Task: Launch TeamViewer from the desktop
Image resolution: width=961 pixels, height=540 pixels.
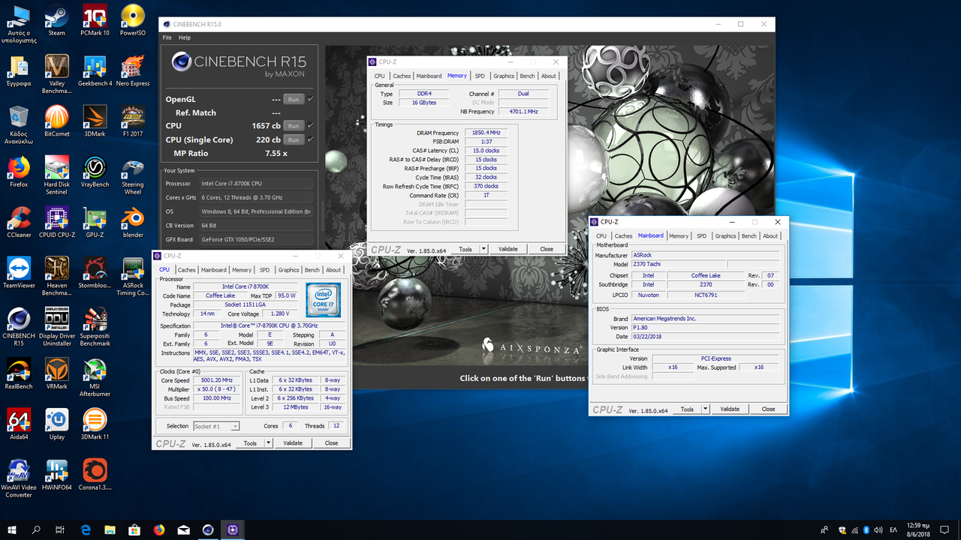Action: [19, 271]
